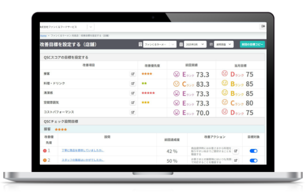Edit improvement action for question 1
The image size is (307, 192).
coord(236,151)
